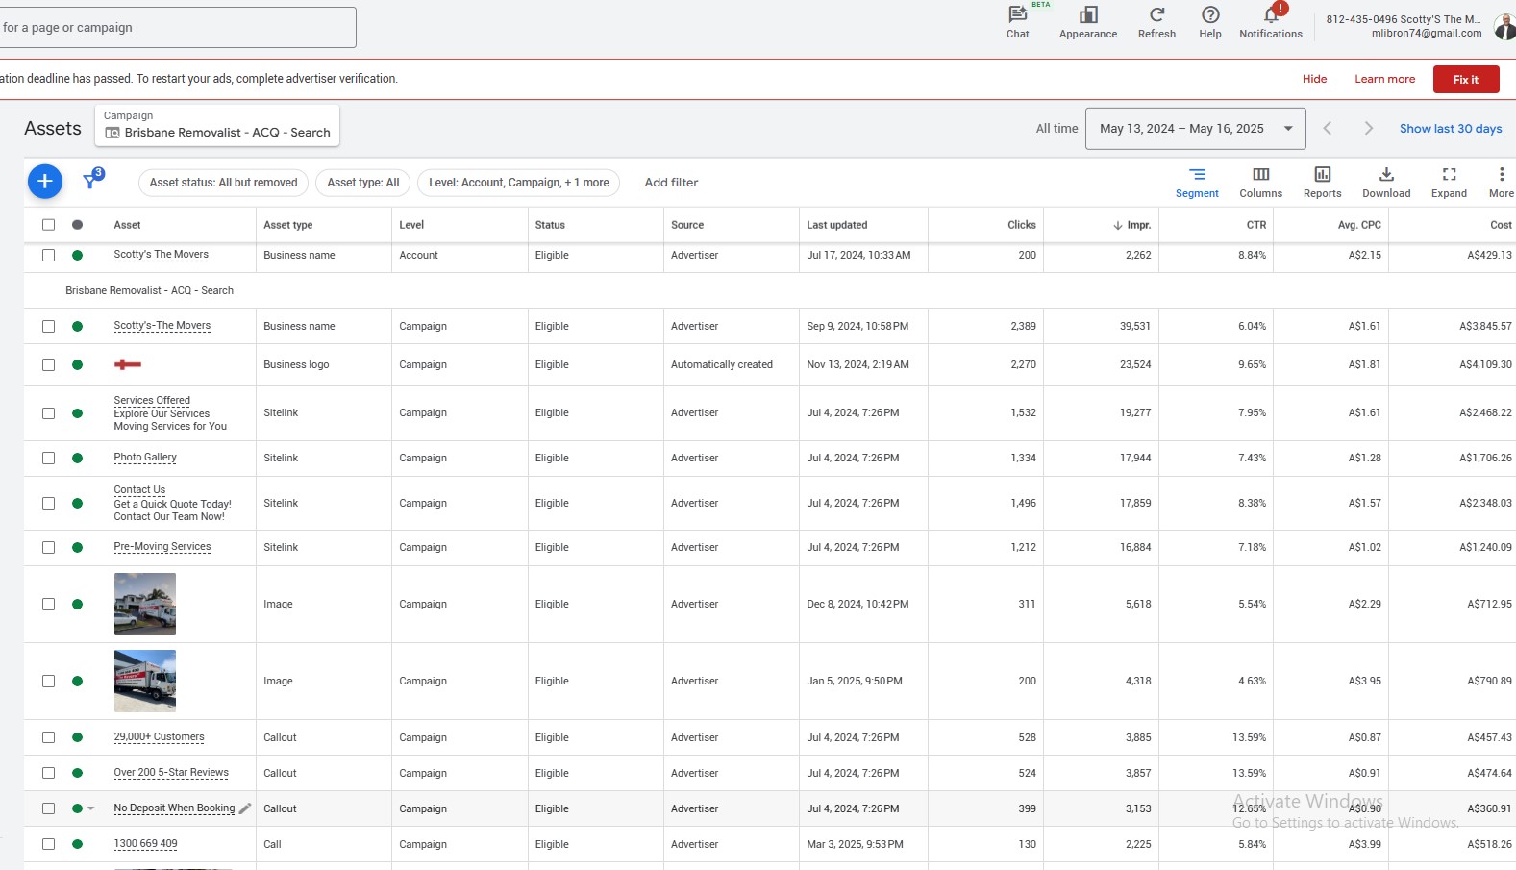The image size is (1516, 870).
Task: Click status dot for 29,000+ Customers row
Action: [78, 737]
